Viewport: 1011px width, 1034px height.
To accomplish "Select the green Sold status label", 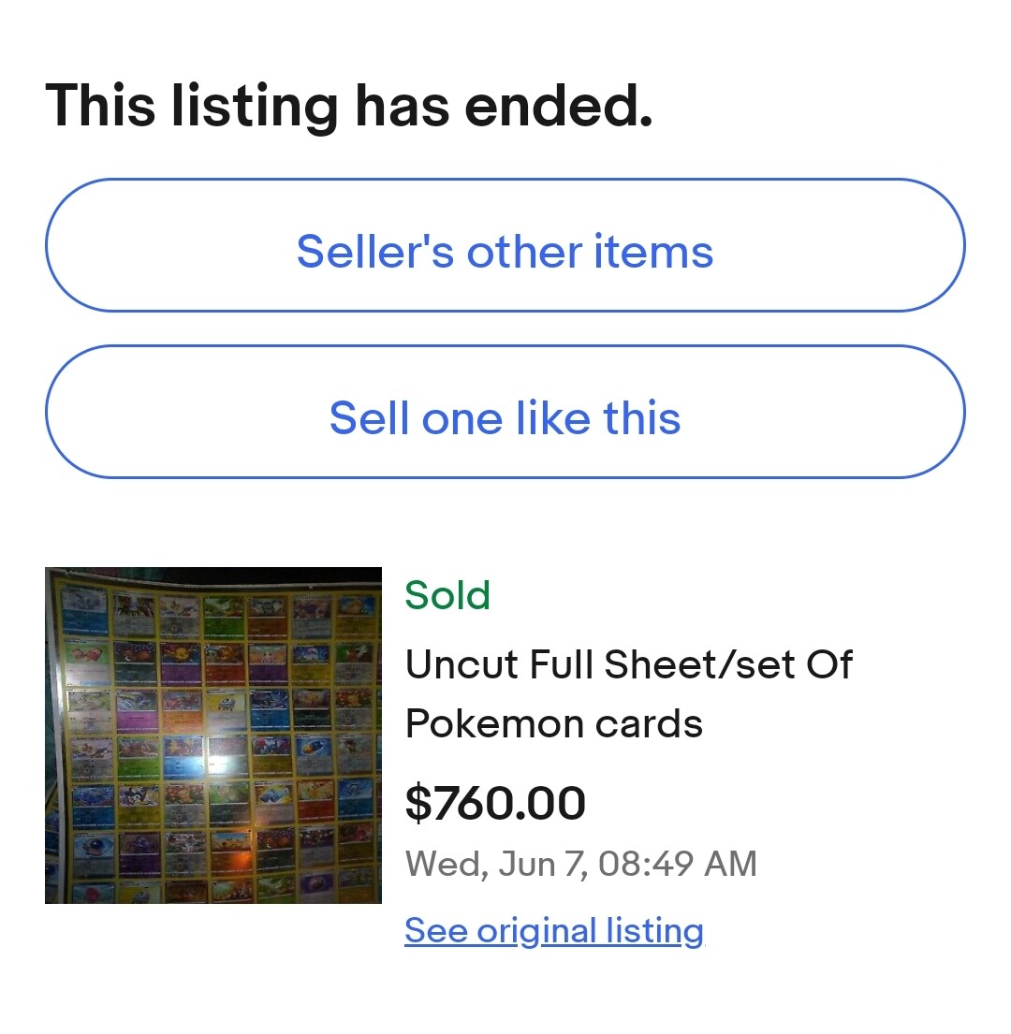I will tap(447, 595).
